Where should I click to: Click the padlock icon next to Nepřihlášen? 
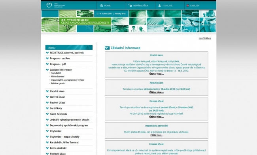click(x=130, y=6)
